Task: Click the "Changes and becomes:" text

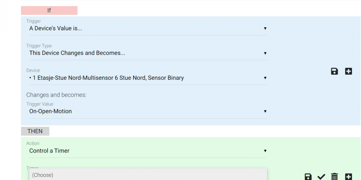Action: pos(56,95)
